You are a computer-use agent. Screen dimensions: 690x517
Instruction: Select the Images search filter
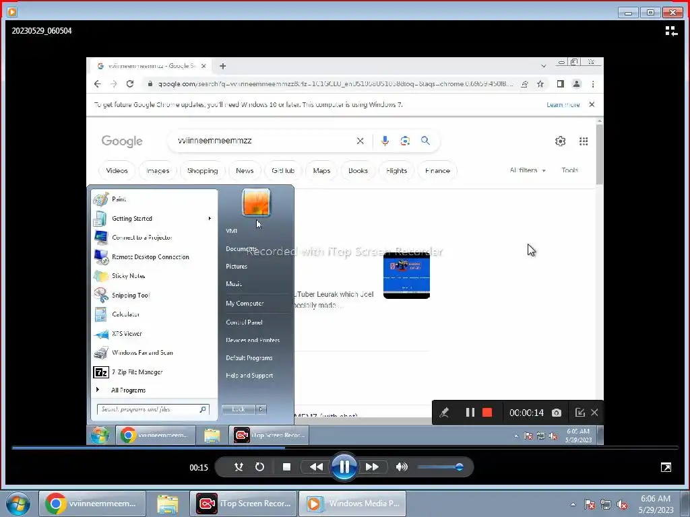(x=158, y=170)
